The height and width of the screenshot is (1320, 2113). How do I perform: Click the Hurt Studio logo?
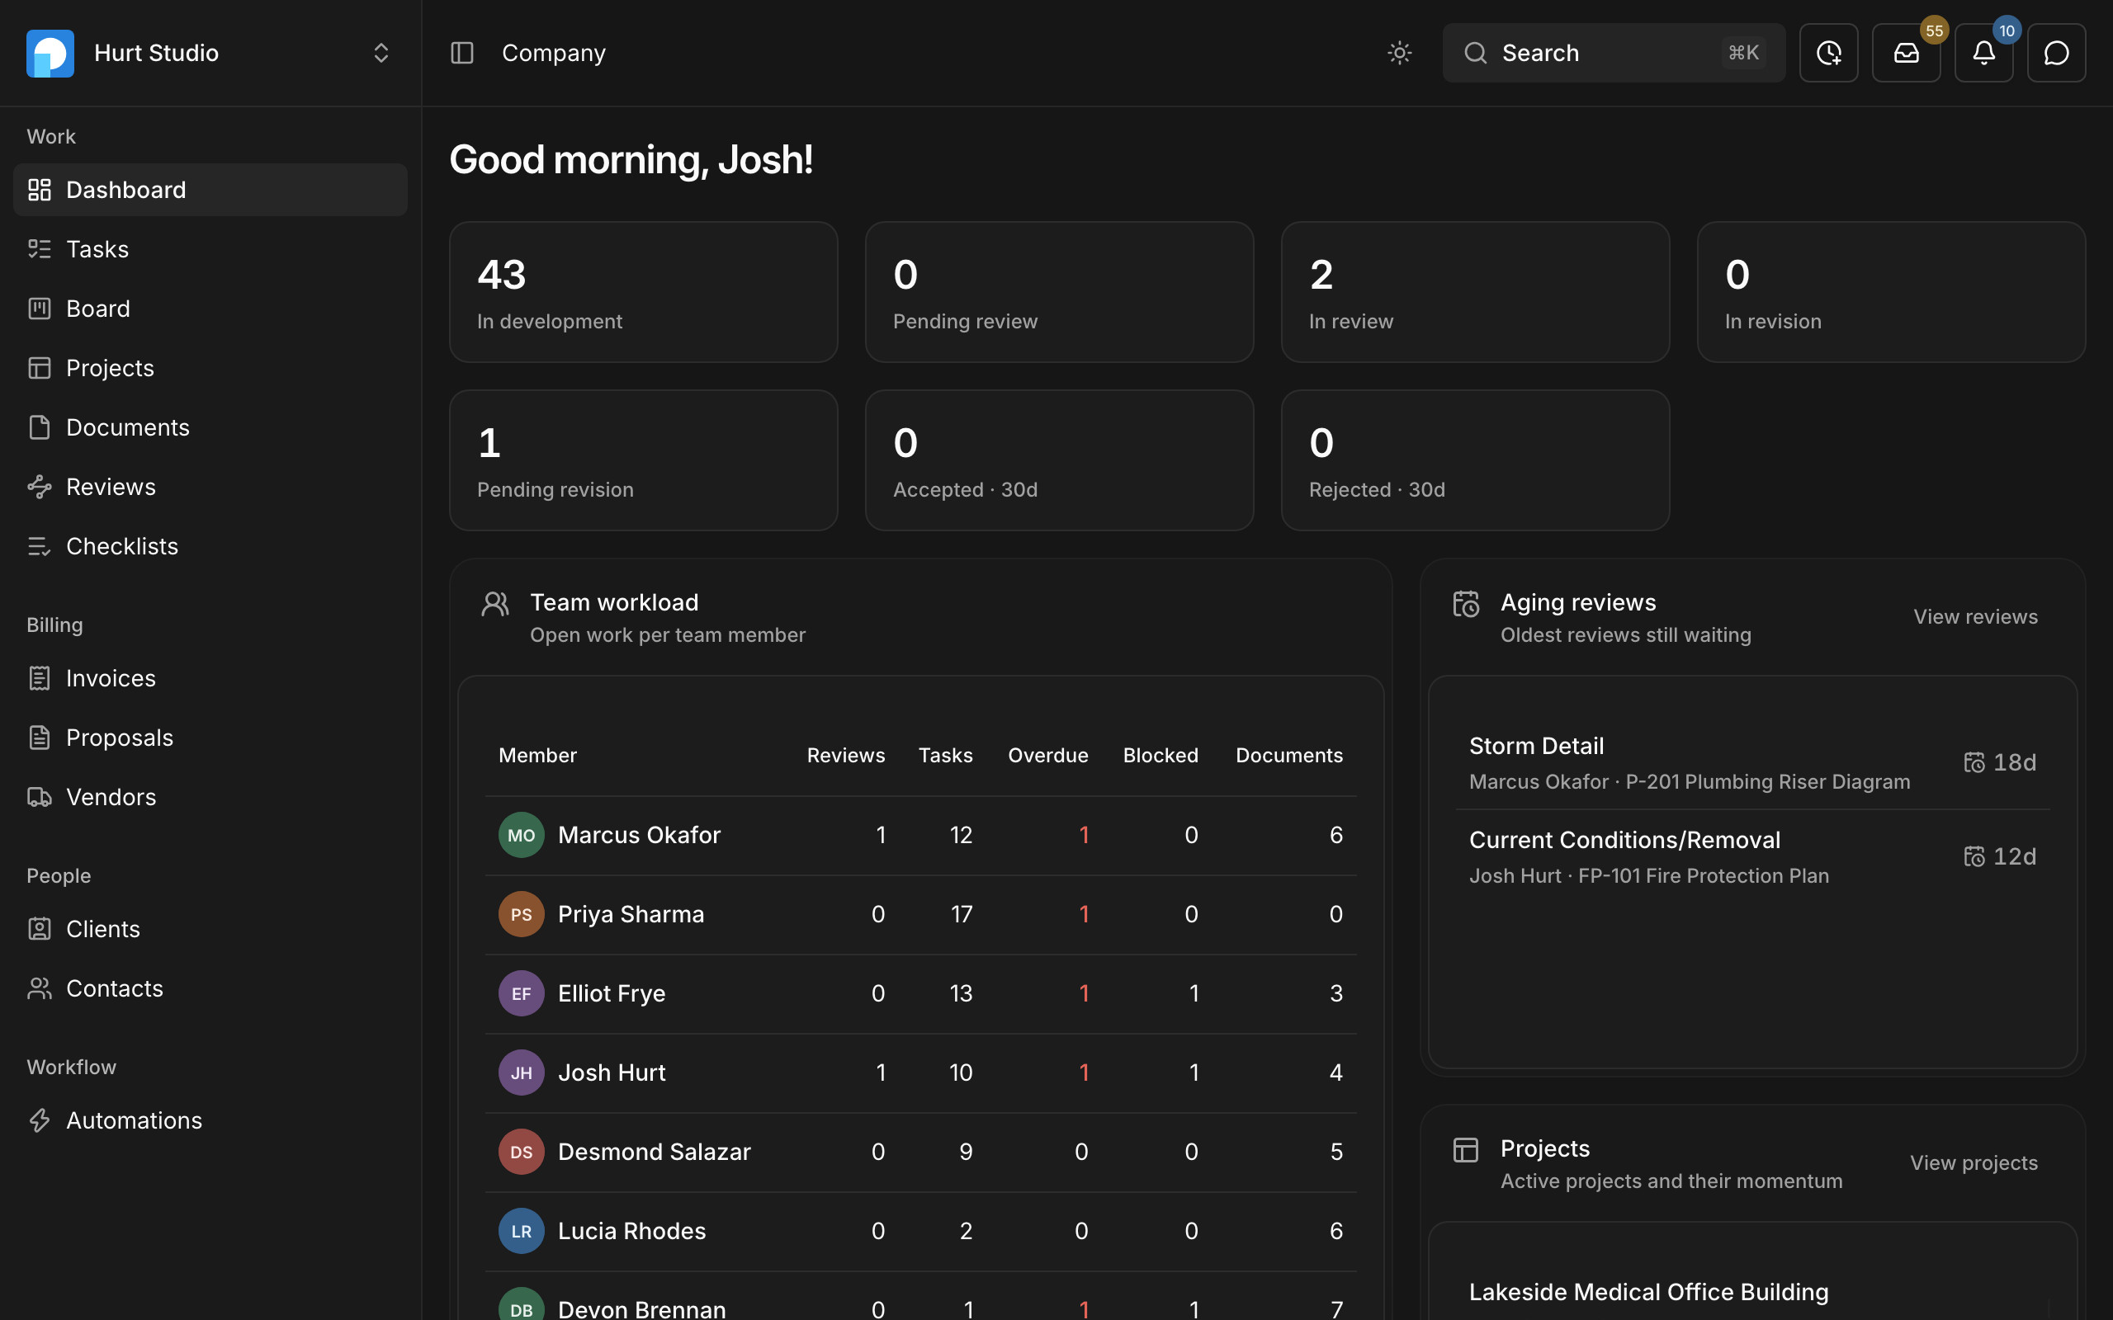click(x=50, y=54)
